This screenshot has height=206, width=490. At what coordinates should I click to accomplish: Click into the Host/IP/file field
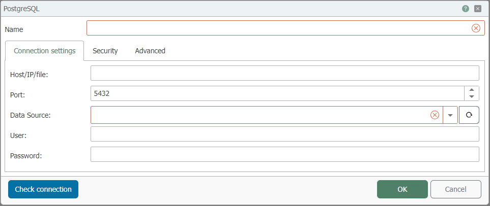(x=284, y=73)
